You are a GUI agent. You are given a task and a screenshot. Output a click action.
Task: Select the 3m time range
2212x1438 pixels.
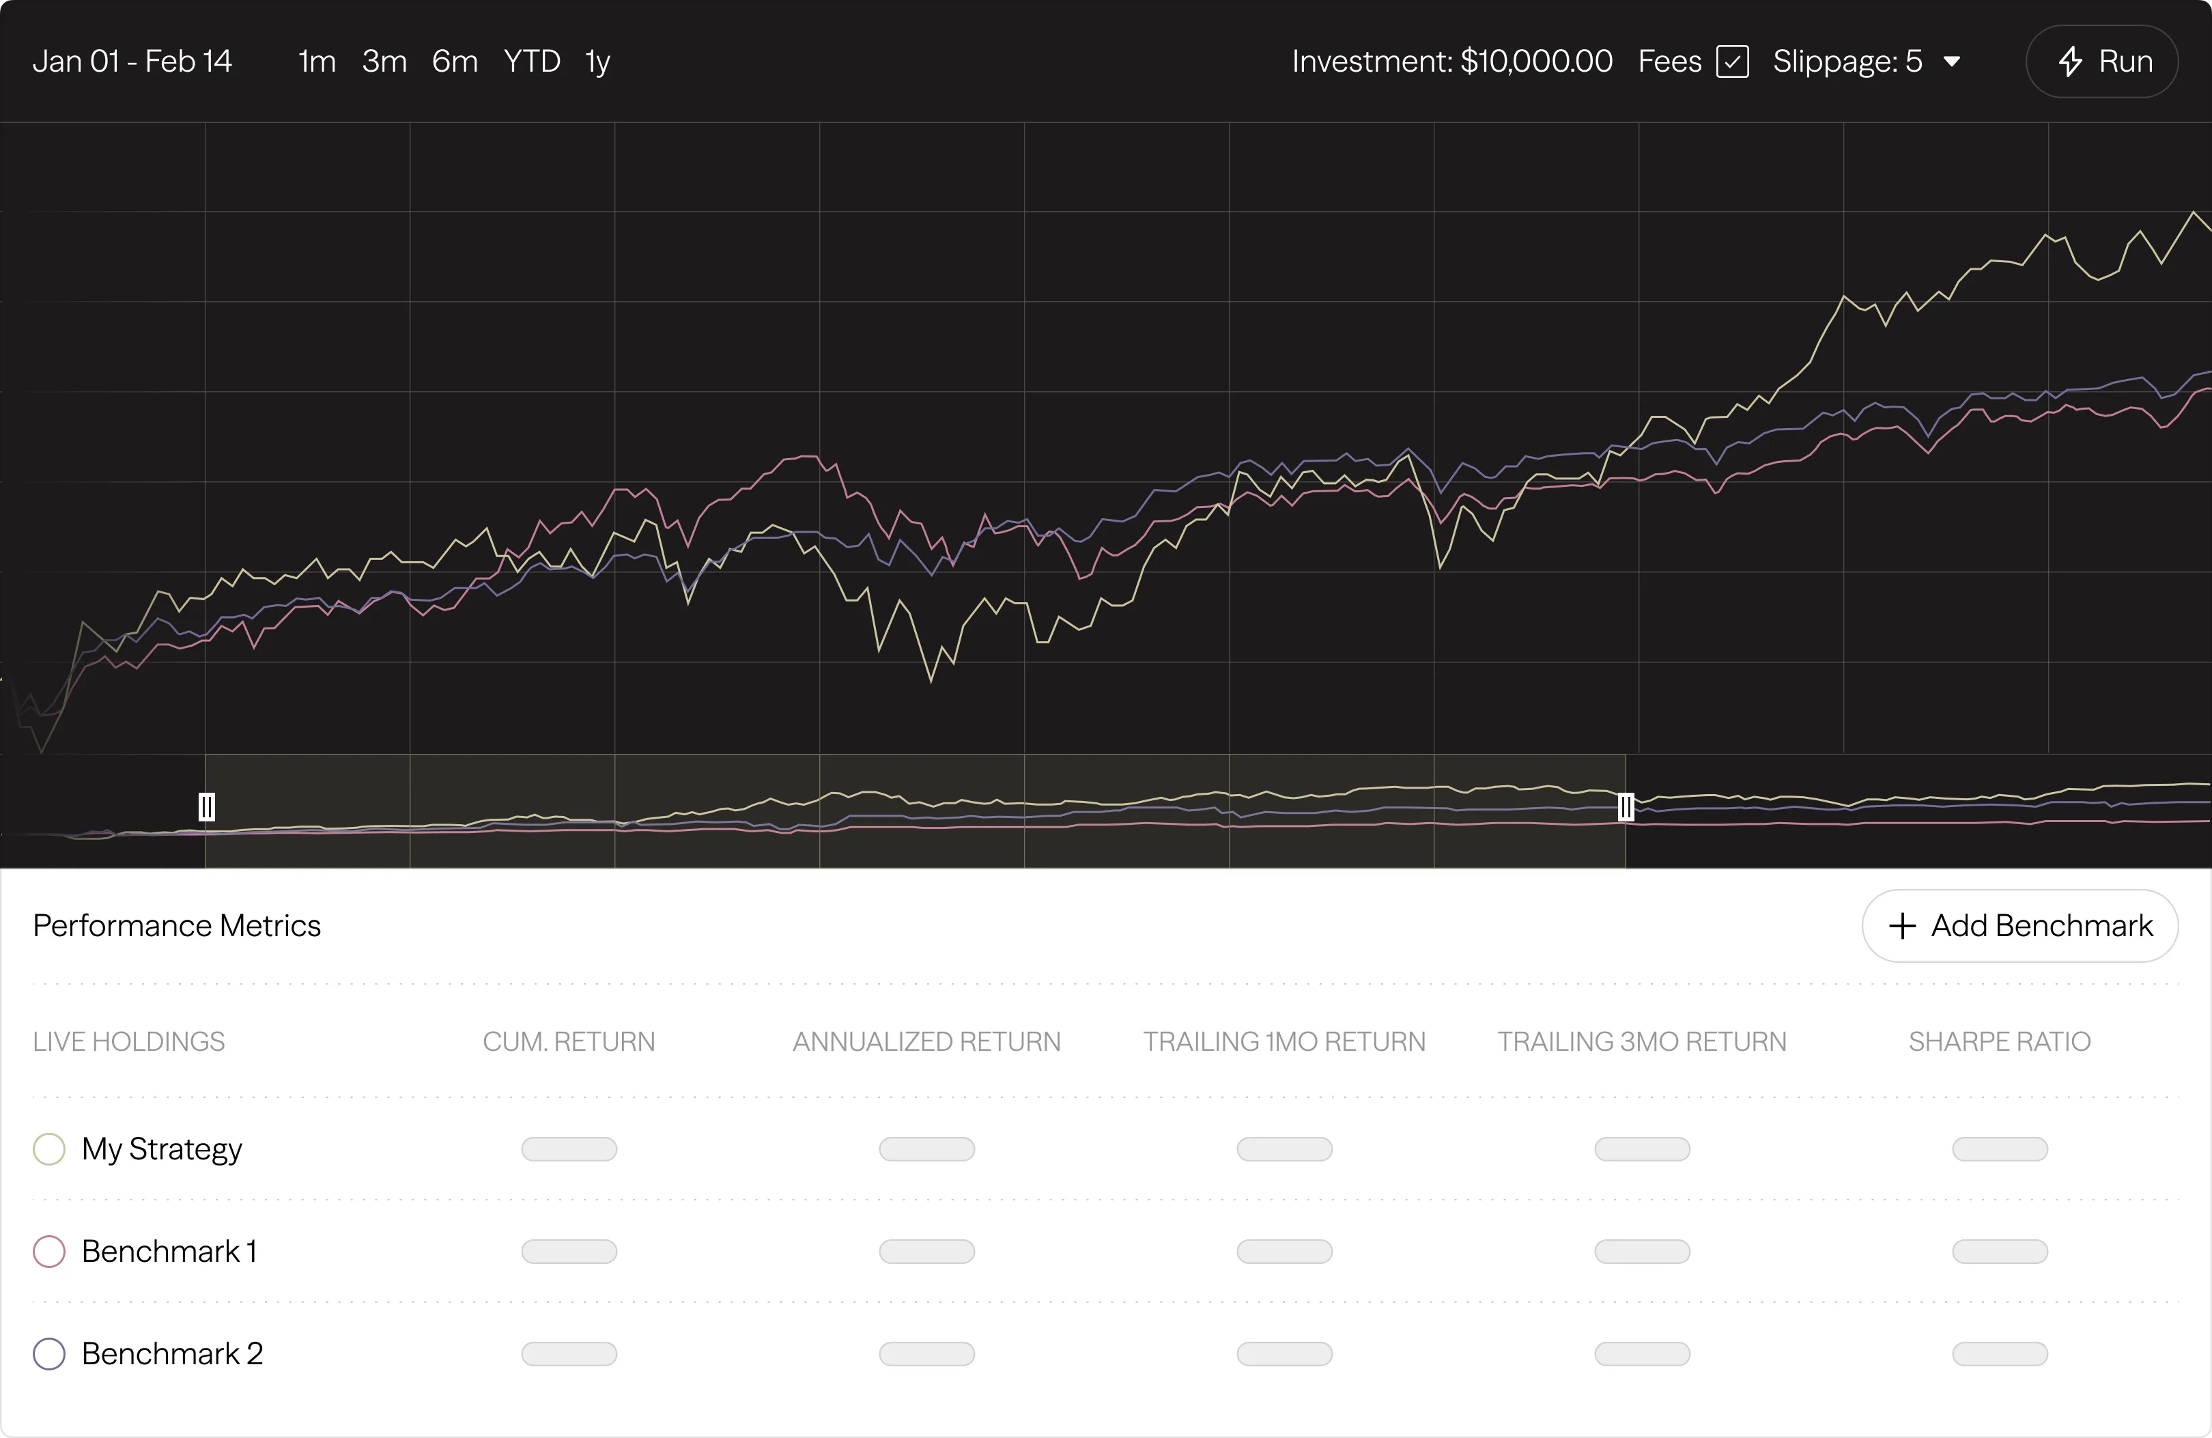[x=384, y=61]
